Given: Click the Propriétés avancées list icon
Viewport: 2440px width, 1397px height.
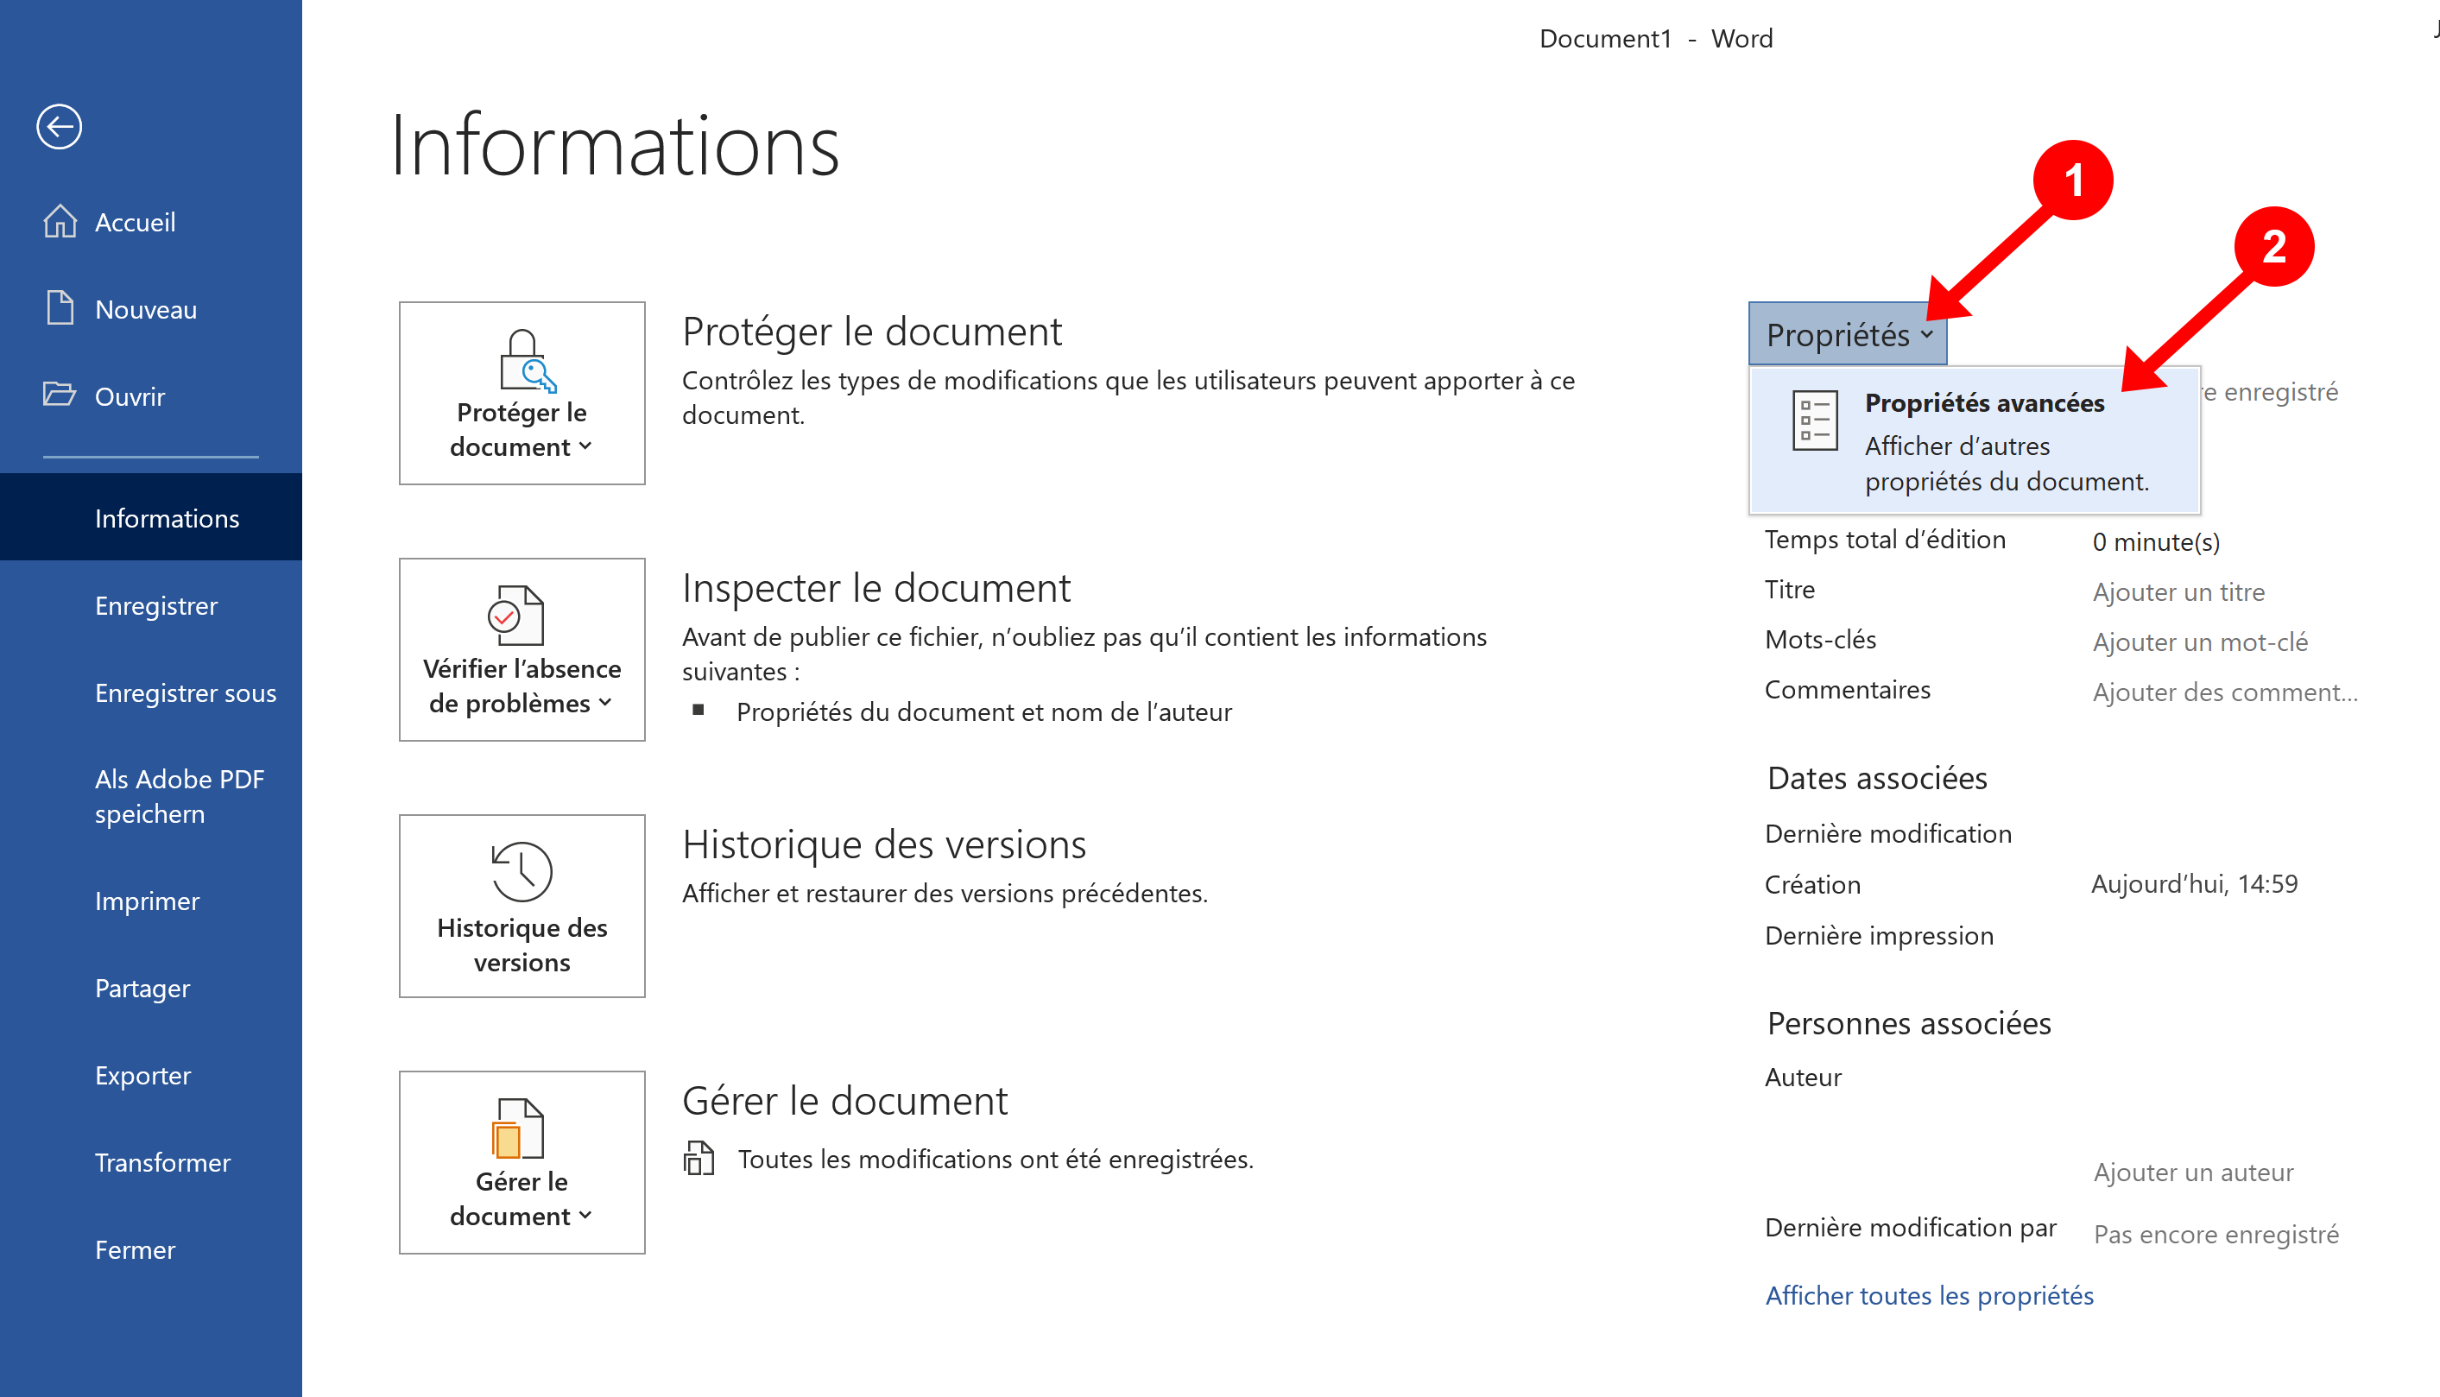Looking at the screenshot, I should tap(1814, 421).
